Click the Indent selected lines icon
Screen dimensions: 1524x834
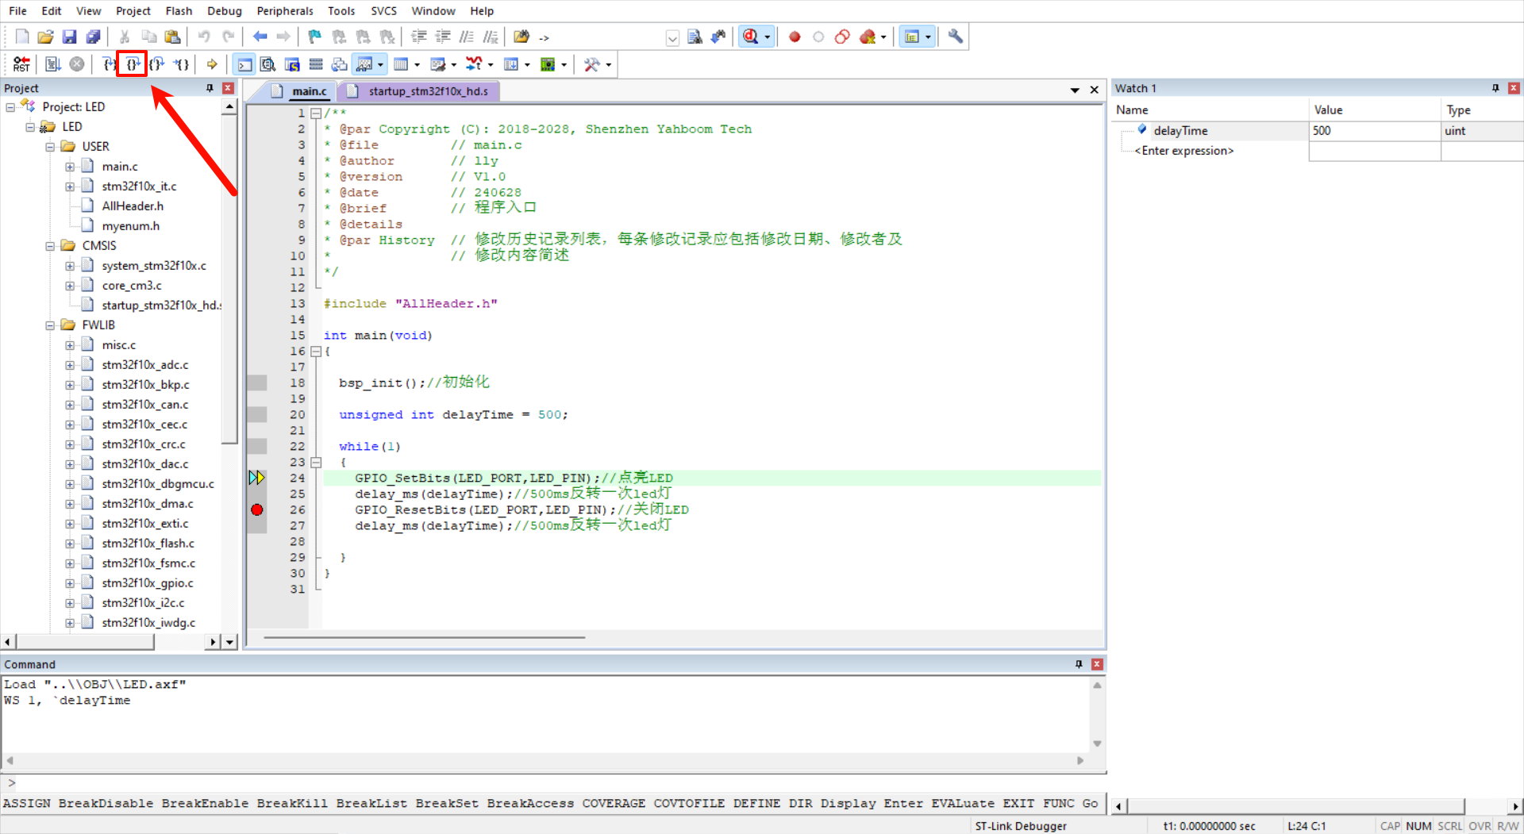pyautogui.click(x=419, y=37)
